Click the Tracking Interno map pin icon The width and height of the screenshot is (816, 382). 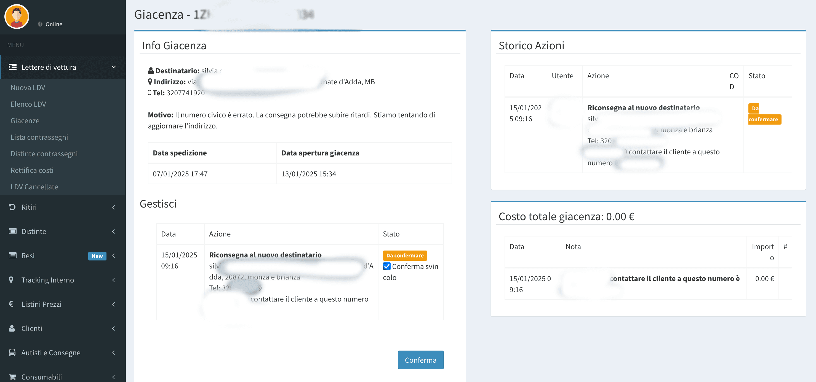[x=11, y=280]
